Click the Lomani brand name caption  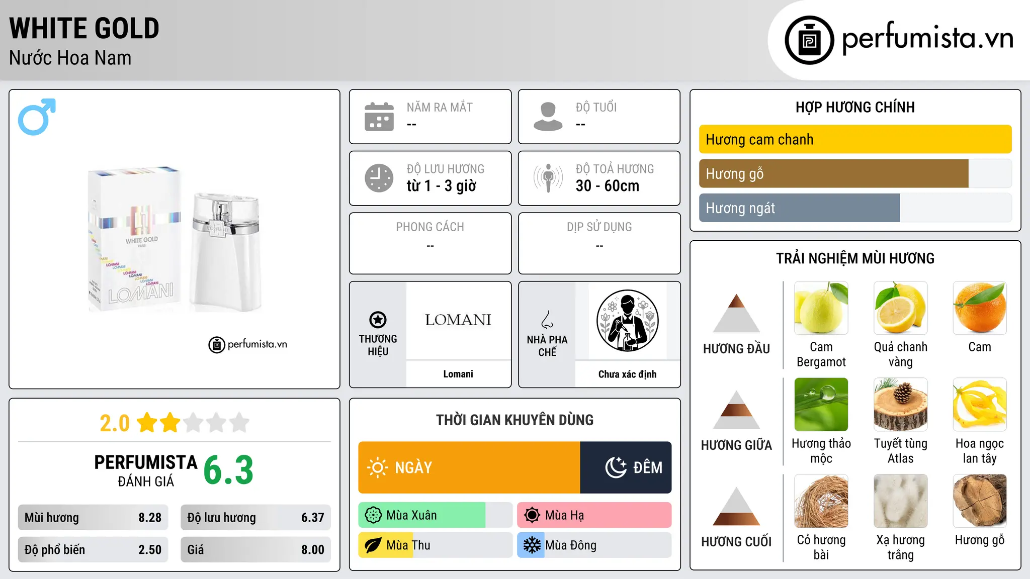pyautogui.click(x=458, y=374)
